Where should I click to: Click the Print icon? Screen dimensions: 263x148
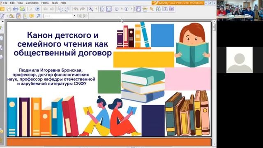[x=16, y=9]
